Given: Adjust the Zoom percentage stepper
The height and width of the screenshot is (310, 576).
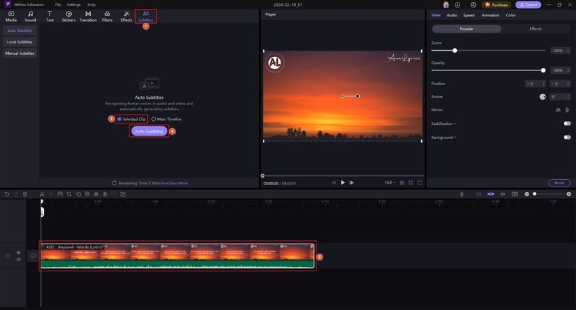Looking at the screenshot, I should (x=569, y=51).
